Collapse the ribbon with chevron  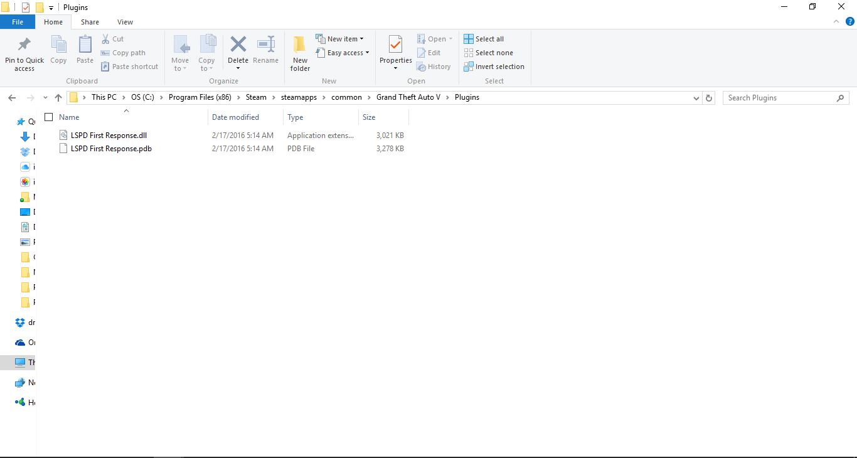pos(836,21)
